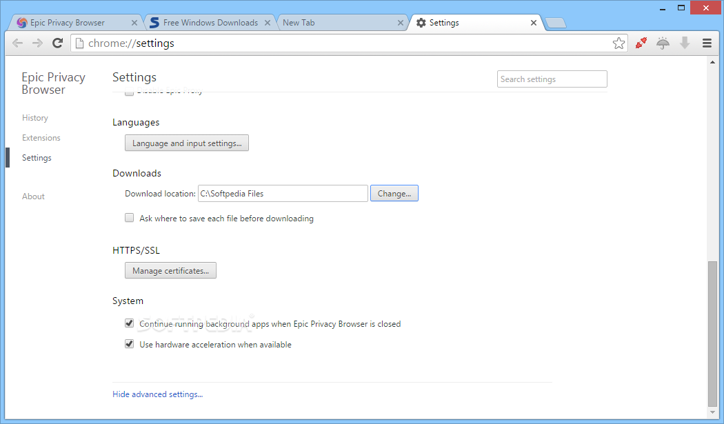Viewport: 724px width, 424px height.
Task: Click the Downloads section heading
Action: [137, 173]
